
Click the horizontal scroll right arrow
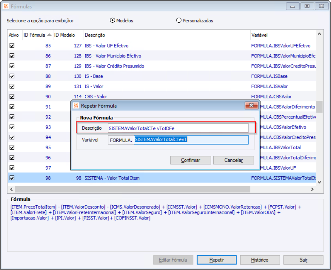(x=312, y=189)
